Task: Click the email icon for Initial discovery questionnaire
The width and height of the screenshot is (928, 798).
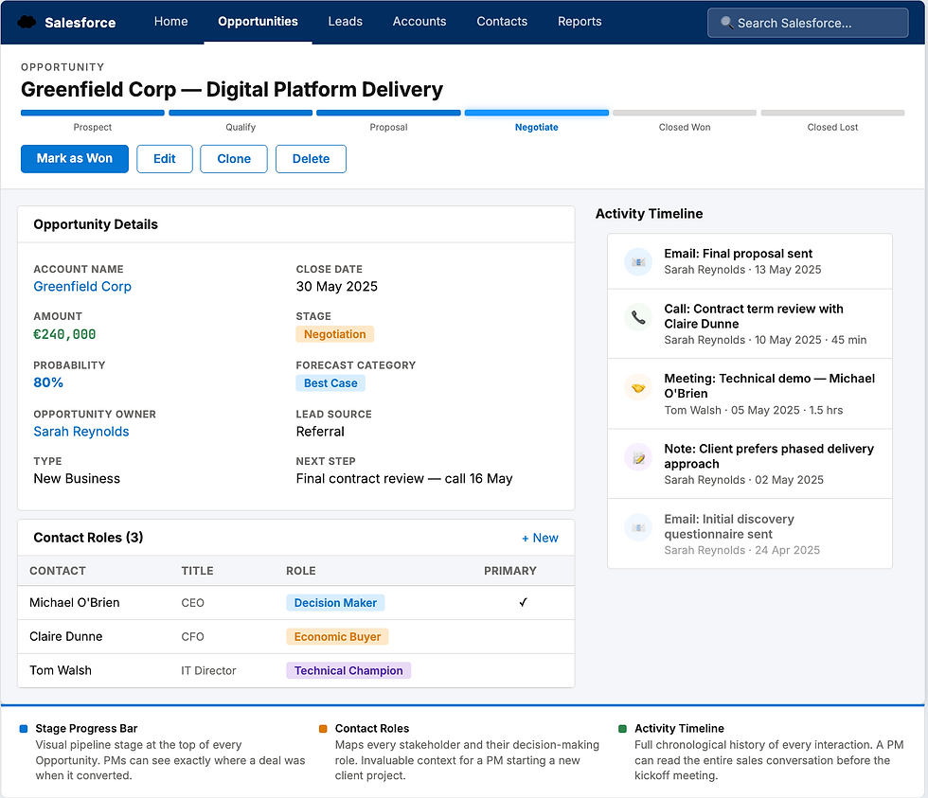Action: coord(638,527)
